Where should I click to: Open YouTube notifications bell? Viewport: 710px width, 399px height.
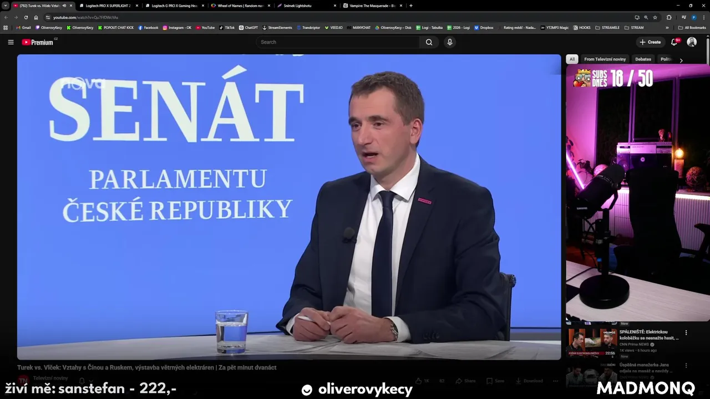point(674,42)
